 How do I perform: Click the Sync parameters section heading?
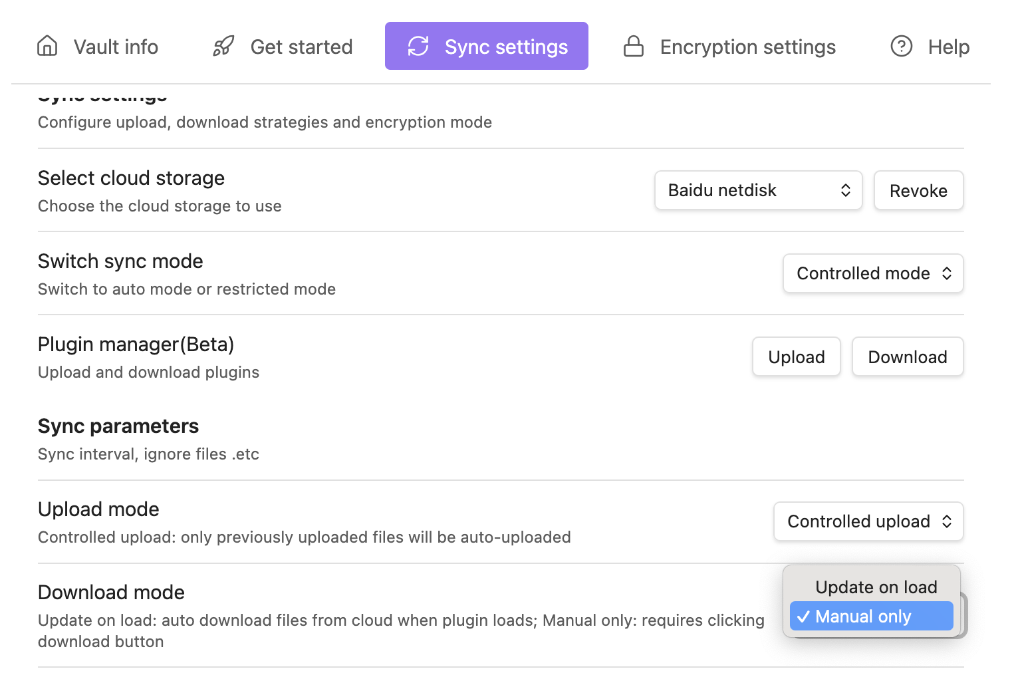118,426
